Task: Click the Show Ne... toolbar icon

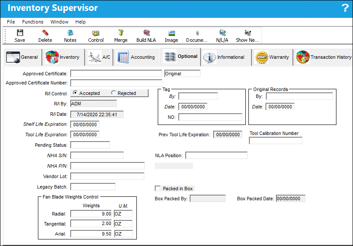Action: [x=248, y=33]
